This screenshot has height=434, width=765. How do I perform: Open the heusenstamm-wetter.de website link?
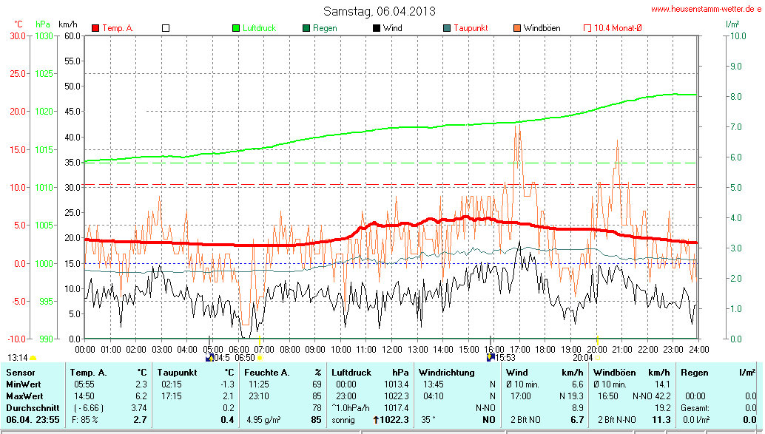coord(706,9)
